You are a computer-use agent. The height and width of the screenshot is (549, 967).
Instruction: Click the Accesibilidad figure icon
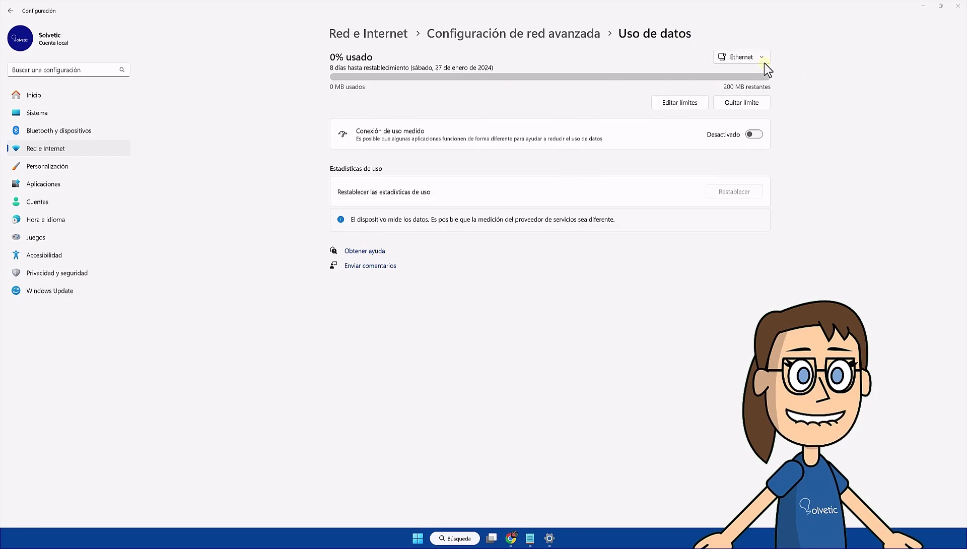pos(16,255)
